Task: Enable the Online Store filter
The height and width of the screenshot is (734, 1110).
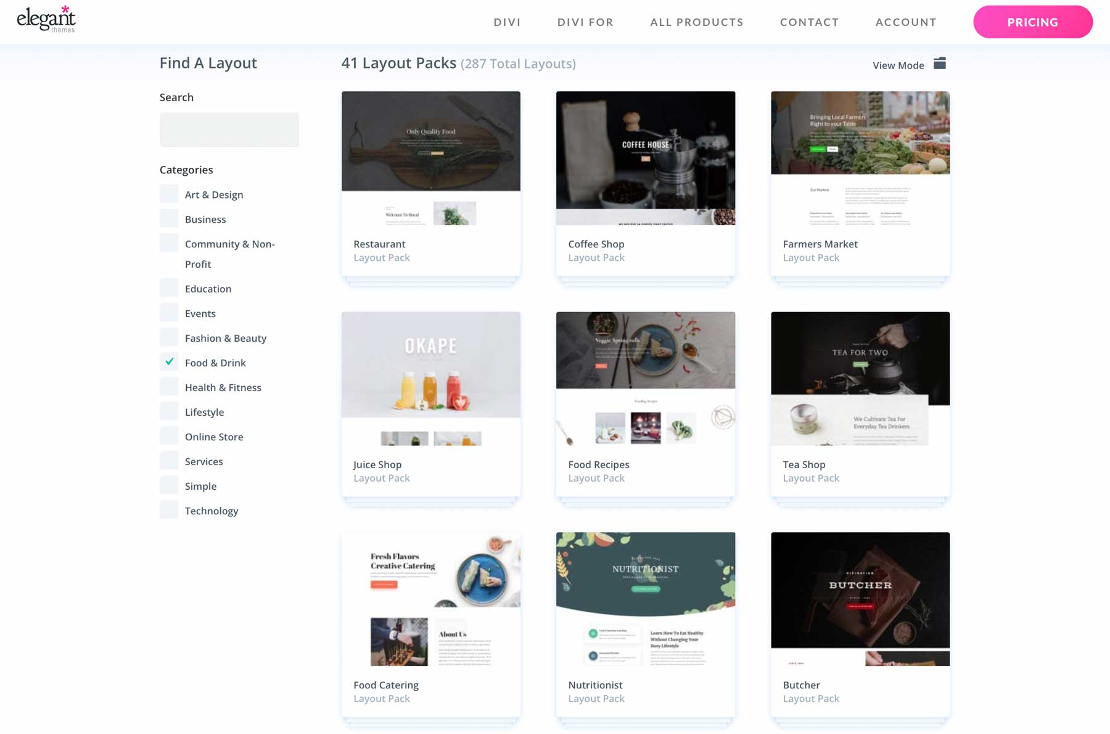Action: coord(168,435)
